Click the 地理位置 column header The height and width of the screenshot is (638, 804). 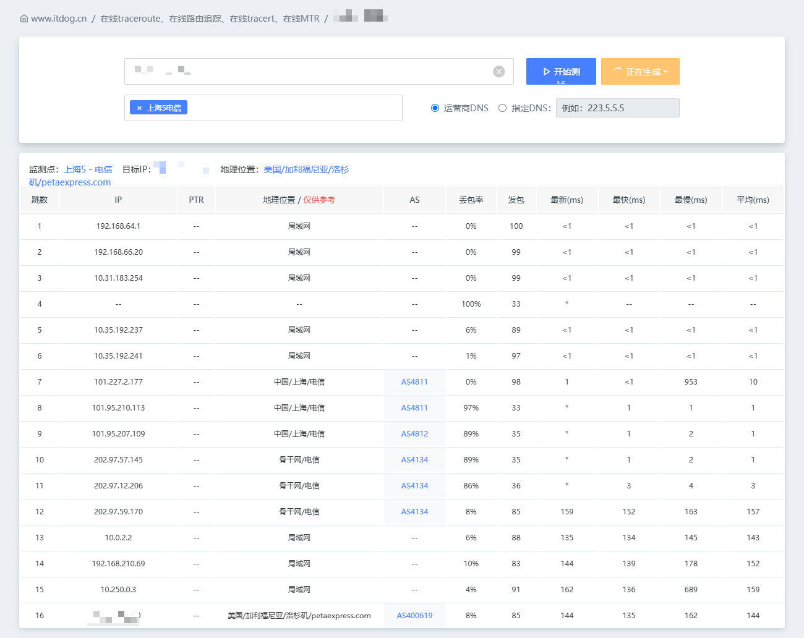click(299, 200)
